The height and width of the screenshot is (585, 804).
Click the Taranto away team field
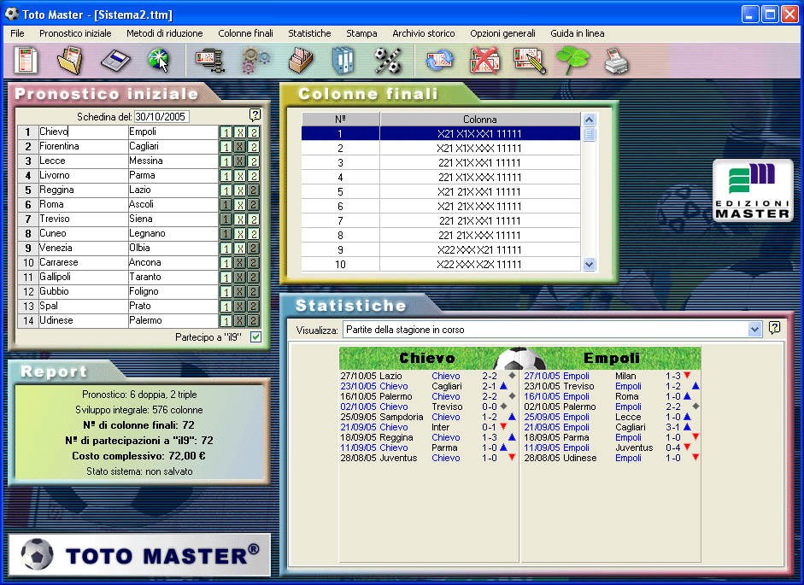[x=173, y=277]
